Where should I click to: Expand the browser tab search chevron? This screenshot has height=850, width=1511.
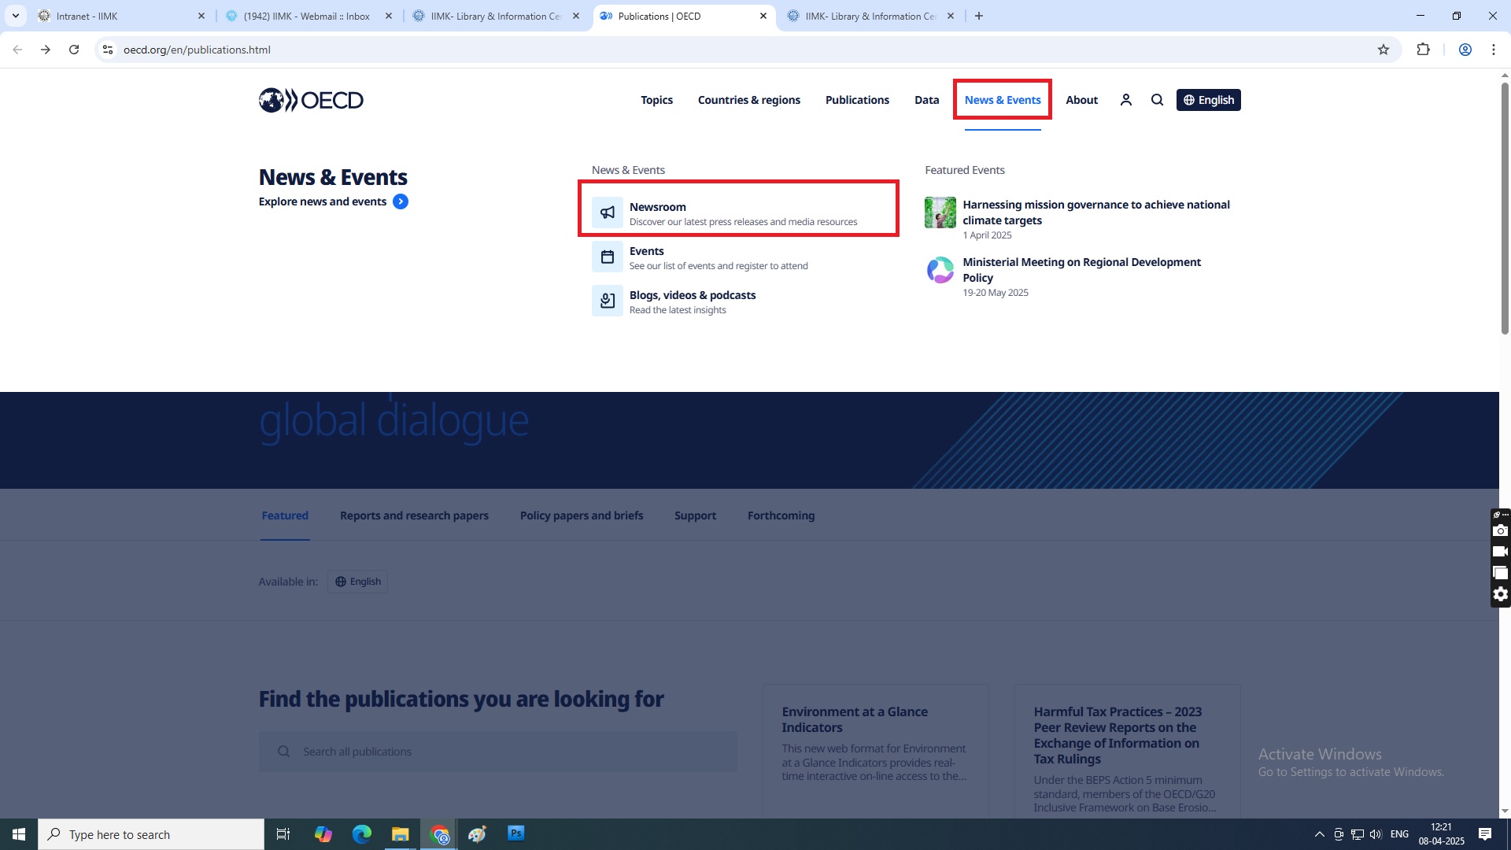[x=15, y=16]
